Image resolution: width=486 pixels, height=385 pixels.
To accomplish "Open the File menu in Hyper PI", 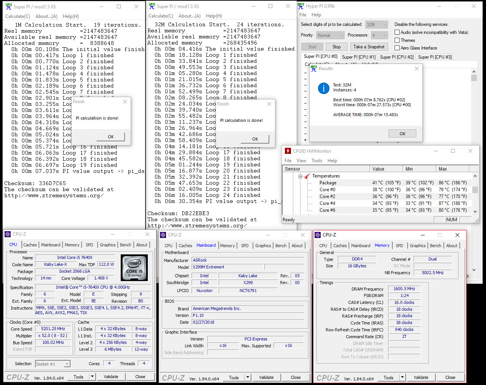I will tap(303, 15).
